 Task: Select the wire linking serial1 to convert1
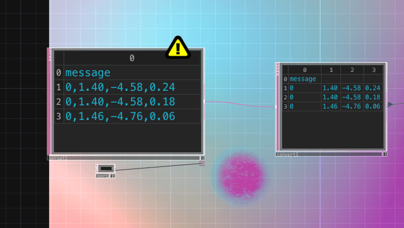pyautogui.click(x=240, y=104)
